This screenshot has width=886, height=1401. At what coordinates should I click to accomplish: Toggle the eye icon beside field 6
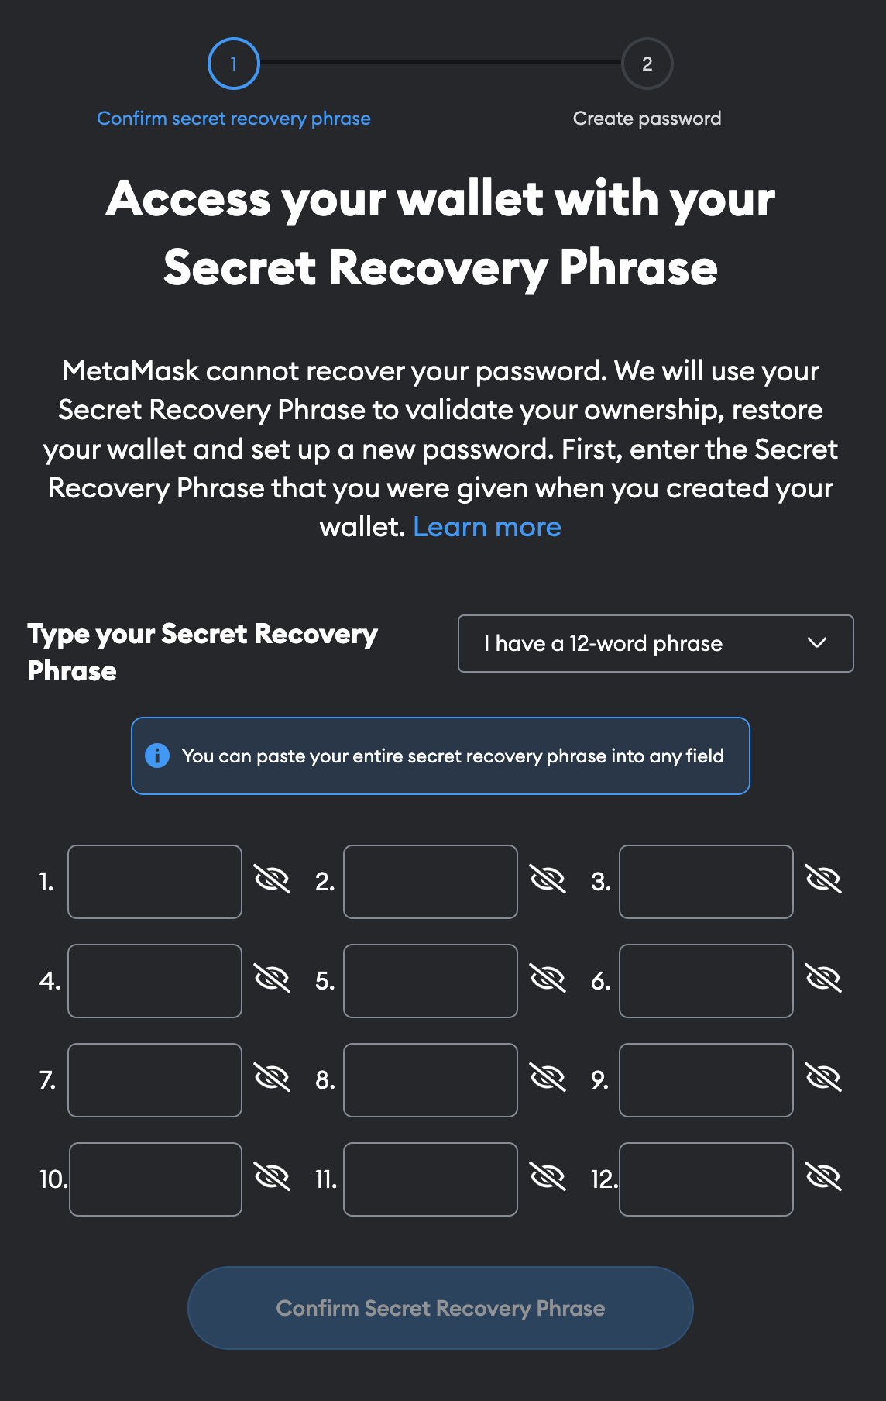click(823, 979)
